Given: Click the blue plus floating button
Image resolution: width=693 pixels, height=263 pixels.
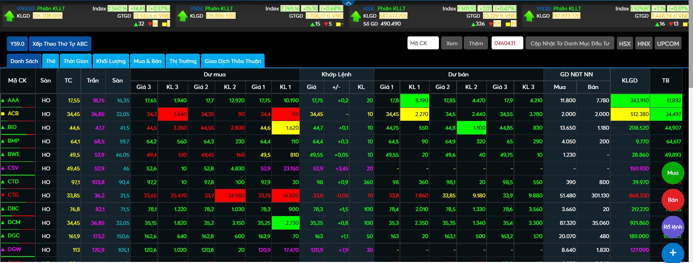Looking at the screenshot, I should 672,253.
